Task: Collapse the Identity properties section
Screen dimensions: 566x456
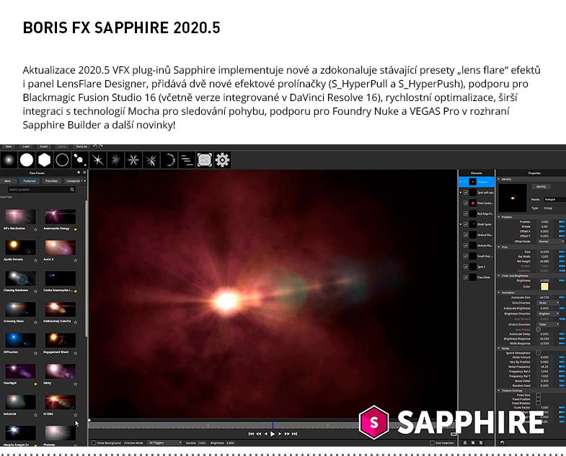Action: point(499,179)
